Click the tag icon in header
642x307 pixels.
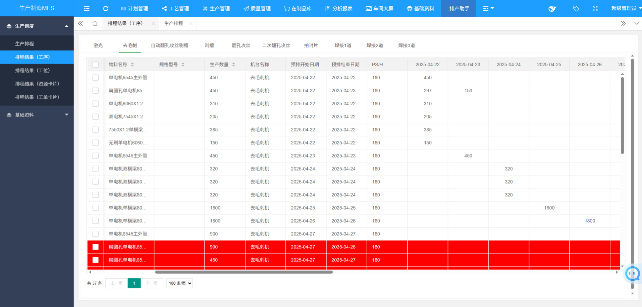click(x=576, y=8)
